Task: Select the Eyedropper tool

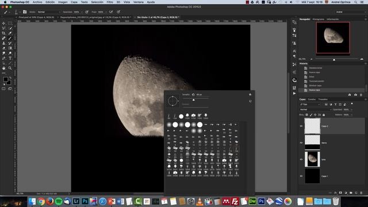Action: pyautogui.click(x=10, y=33)
